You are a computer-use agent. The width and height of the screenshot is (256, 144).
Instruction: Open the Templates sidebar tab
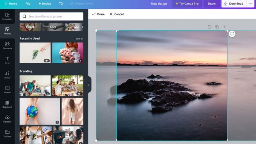click(7, 16)
